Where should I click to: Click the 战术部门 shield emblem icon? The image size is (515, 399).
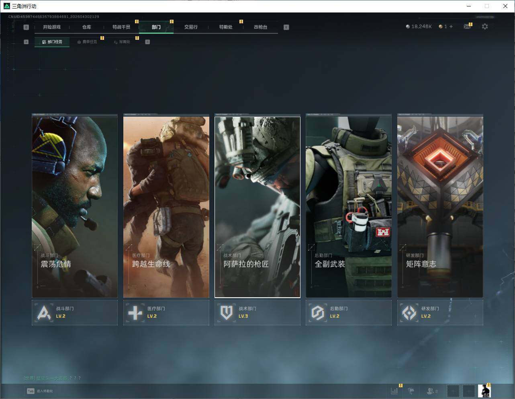[227, 313]
